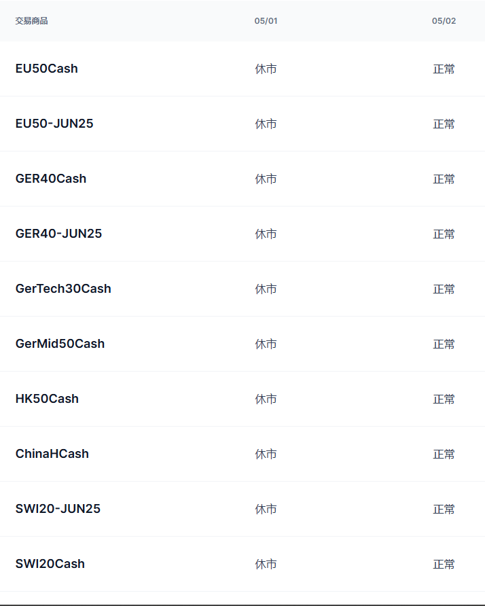The image size is (485, 606).
Task: Select the SWI20Cash product name
Action: point(50,564)
